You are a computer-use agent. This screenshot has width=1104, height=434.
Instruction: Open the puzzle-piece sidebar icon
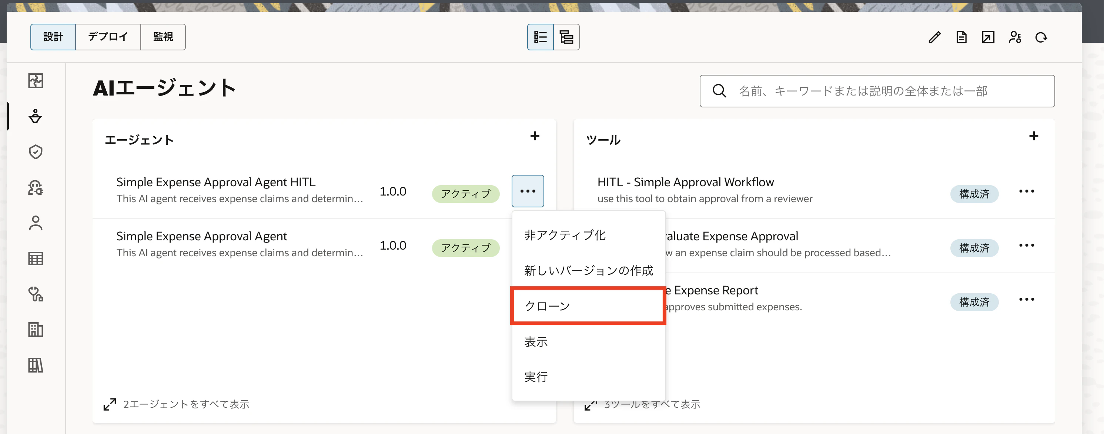pos(36,81)
